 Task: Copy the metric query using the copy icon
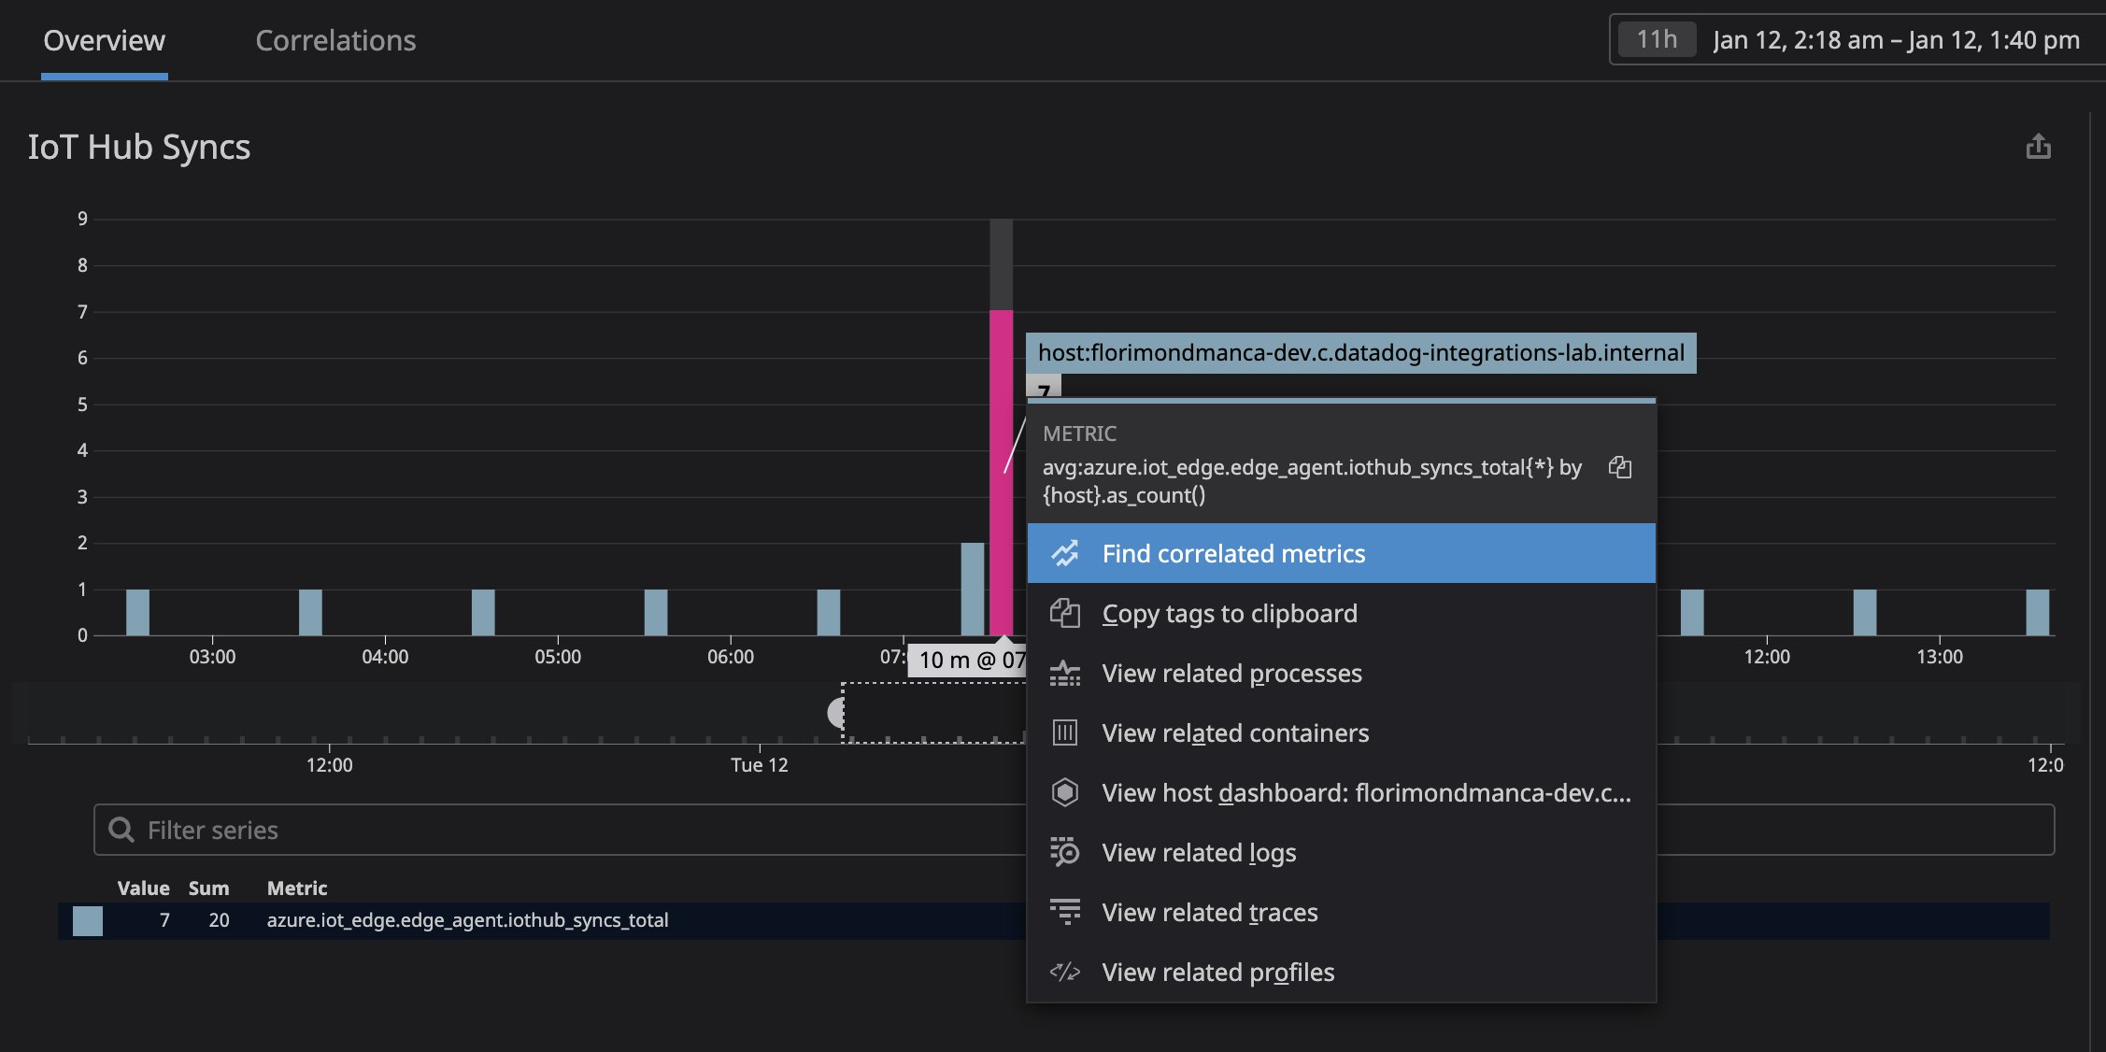point(1621,468)
